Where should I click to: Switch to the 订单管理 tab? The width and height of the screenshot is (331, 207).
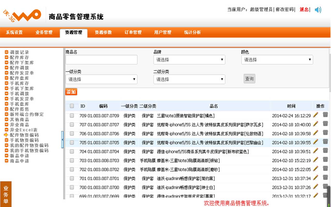pyautogui.click(x=133, y=32)
